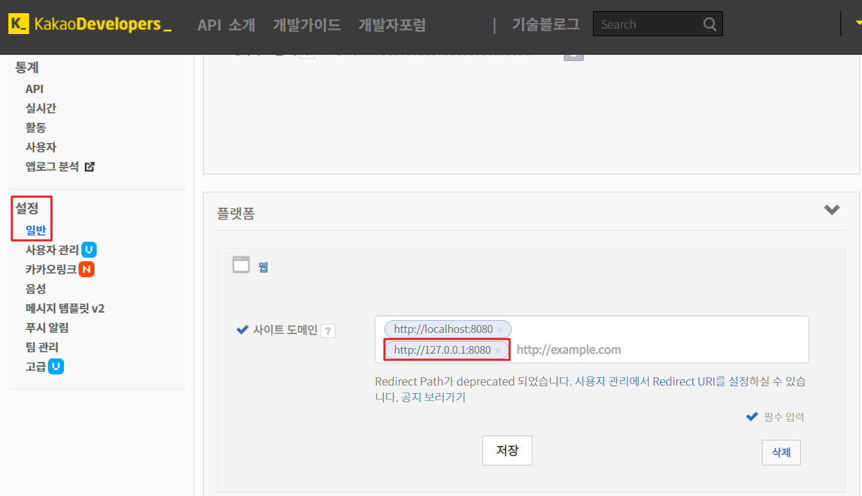Open 사용자 관리 settings

click(52, 249)
